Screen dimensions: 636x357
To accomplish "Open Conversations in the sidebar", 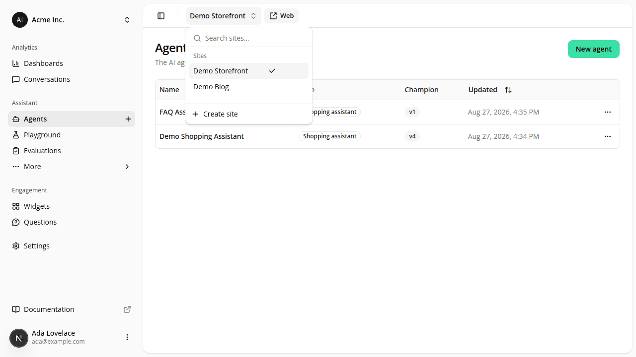I will click(x=72, y=79).
